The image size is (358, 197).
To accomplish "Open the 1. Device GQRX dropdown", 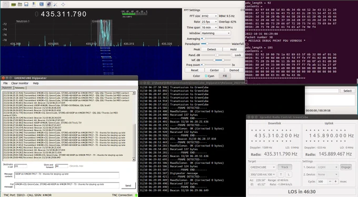I will [327, 167].
